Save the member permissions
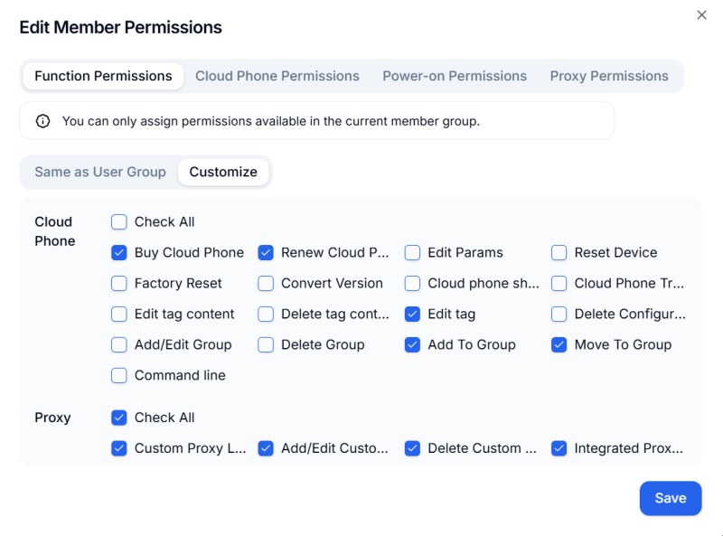Screen dimensions: 723x536 click(x=671, y=498)
